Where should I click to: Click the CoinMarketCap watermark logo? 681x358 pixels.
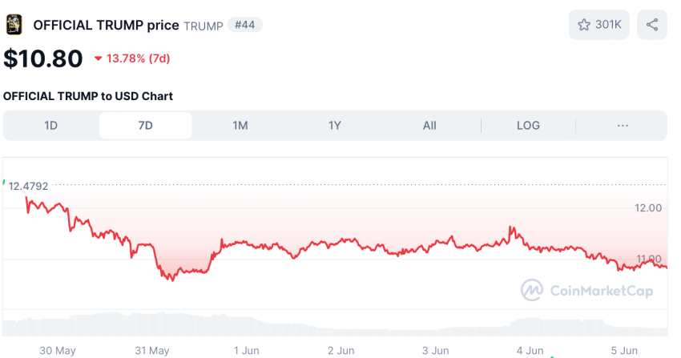pos(586,290)
